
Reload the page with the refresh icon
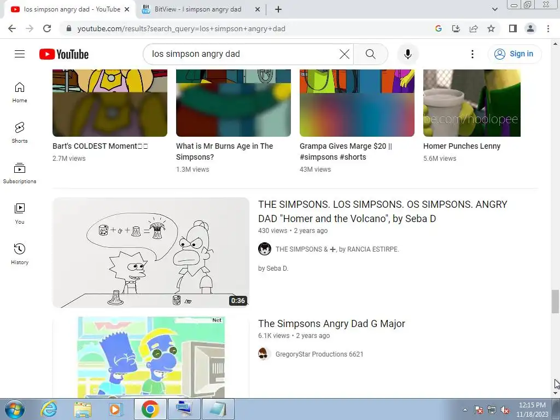[47, 28]
